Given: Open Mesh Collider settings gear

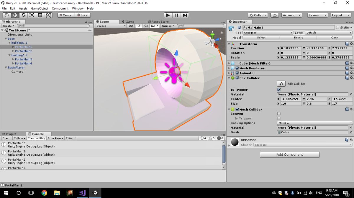Looking at the screenshot, I should point(351,109).
